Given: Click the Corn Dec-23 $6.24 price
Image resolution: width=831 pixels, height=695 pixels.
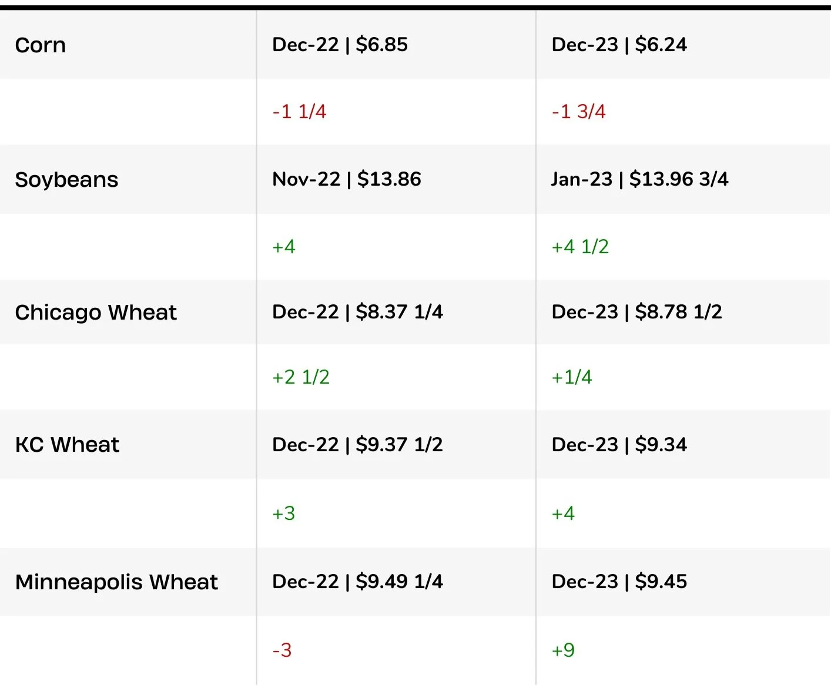Looking at the screenshot, I should (x=619, y=45).
